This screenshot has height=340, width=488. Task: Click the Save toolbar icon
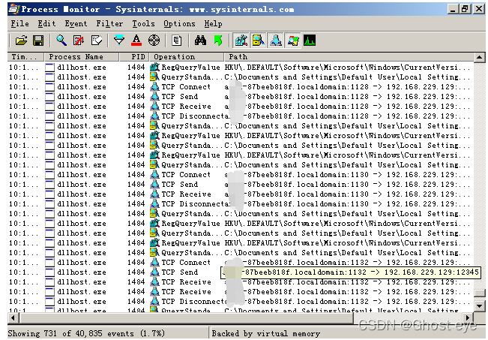click(x=37, y=40)
